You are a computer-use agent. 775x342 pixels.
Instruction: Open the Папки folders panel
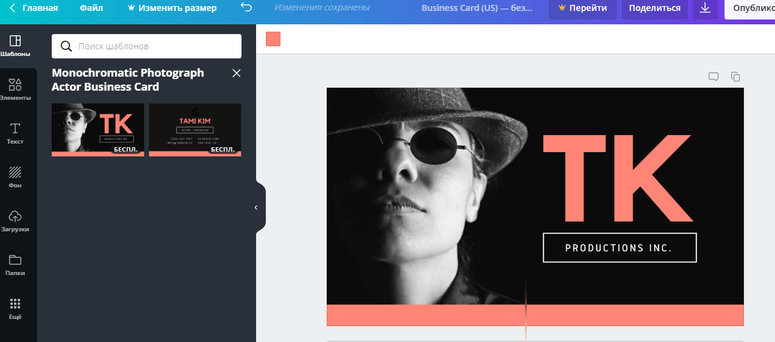[x=15, y=265]
